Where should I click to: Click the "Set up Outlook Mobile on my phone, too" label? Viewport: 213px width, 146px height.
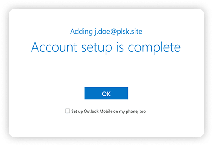tap(109, 111)
